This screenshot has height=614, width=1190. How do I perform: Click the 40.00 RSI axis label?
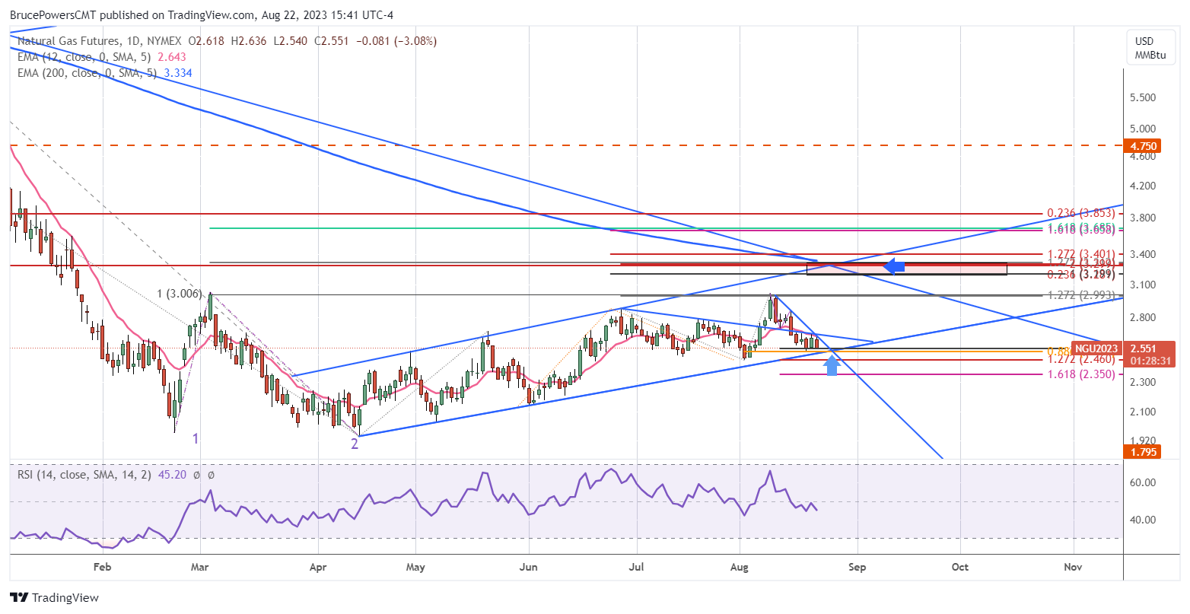coord(1143,520)
